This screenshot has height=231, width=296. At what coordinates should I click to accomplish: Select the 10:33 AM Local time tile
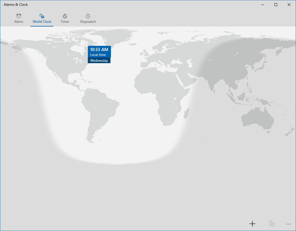pos(99,52)
